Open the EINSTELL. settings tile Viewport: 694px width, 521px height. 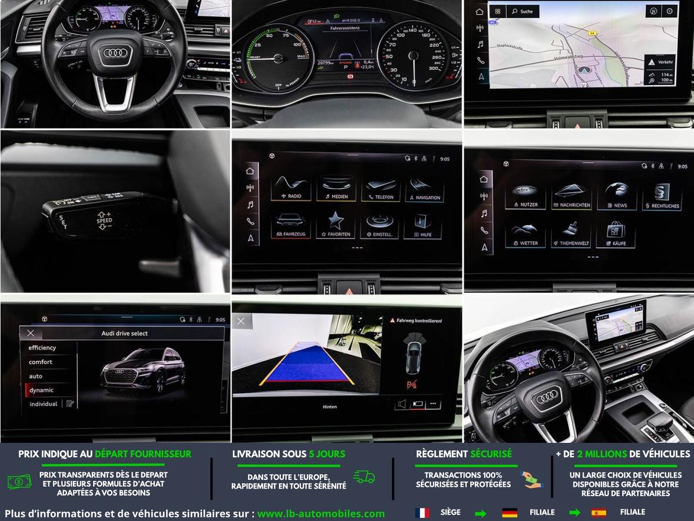pyautogui.click(x=381, y=225)
